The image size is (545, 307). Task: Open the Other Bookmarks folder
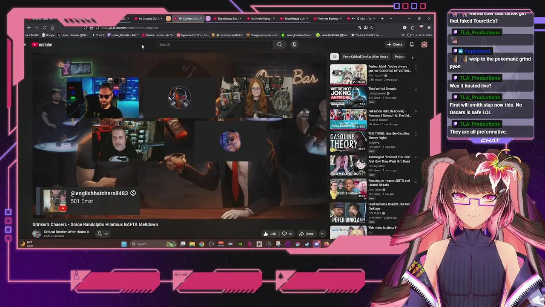[420, 35]
